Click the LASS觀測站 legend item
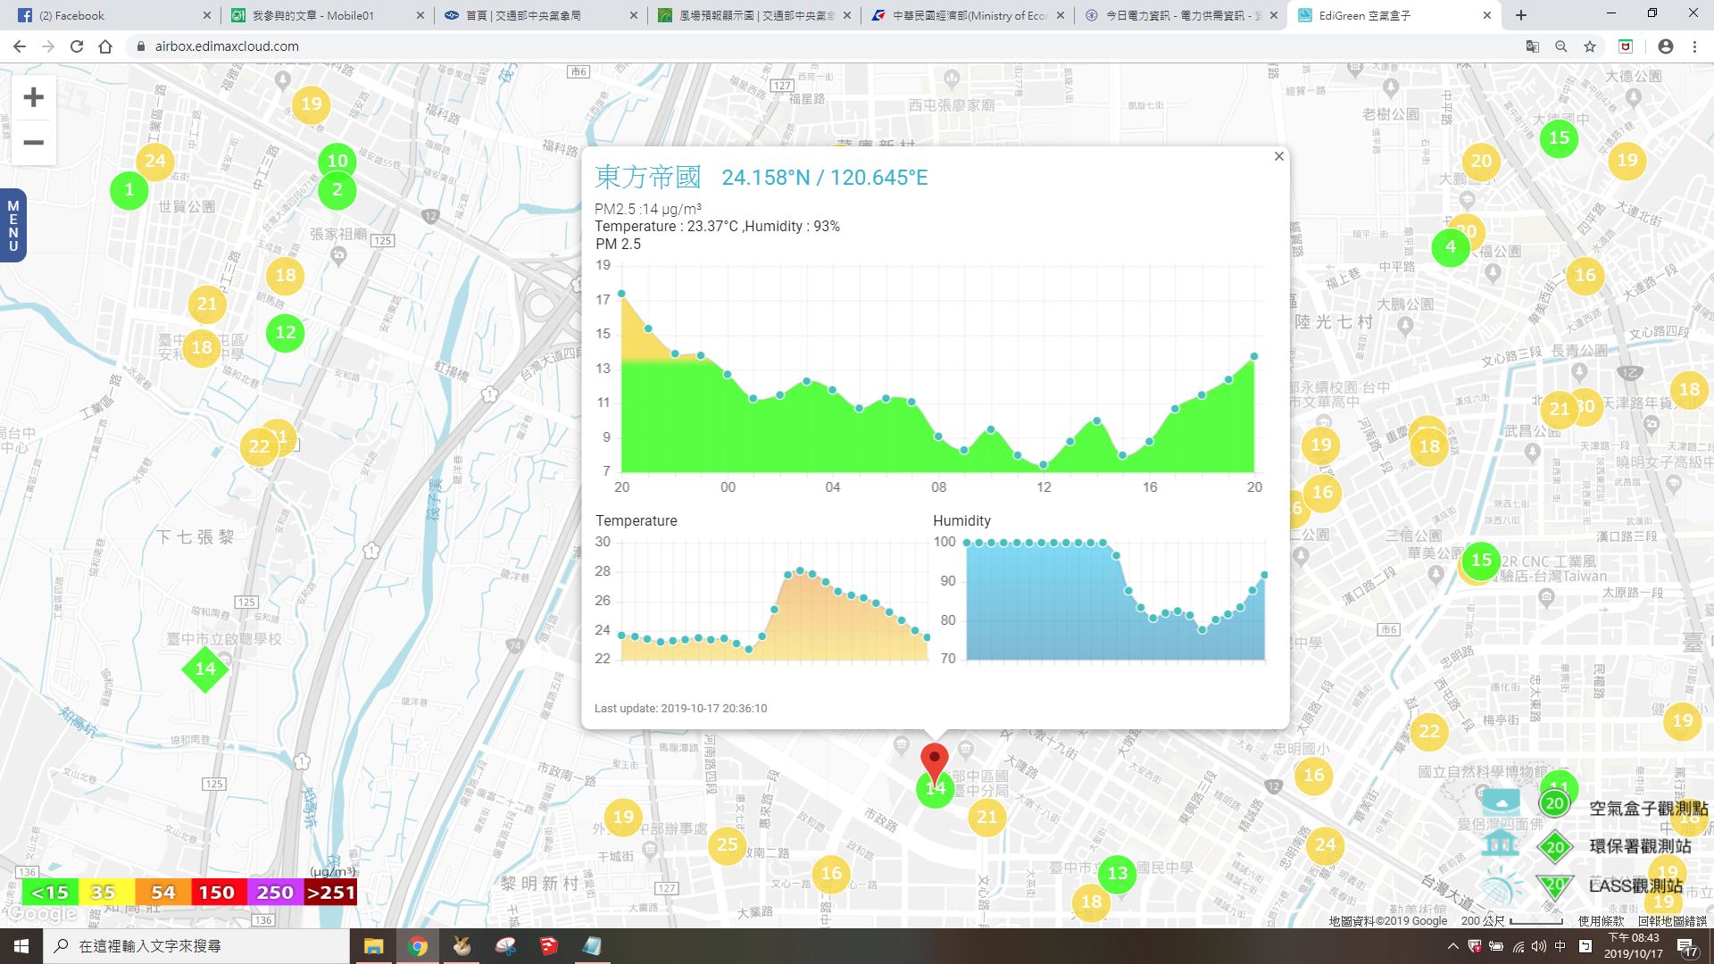1714x964 pixels. pos(1635,885)
